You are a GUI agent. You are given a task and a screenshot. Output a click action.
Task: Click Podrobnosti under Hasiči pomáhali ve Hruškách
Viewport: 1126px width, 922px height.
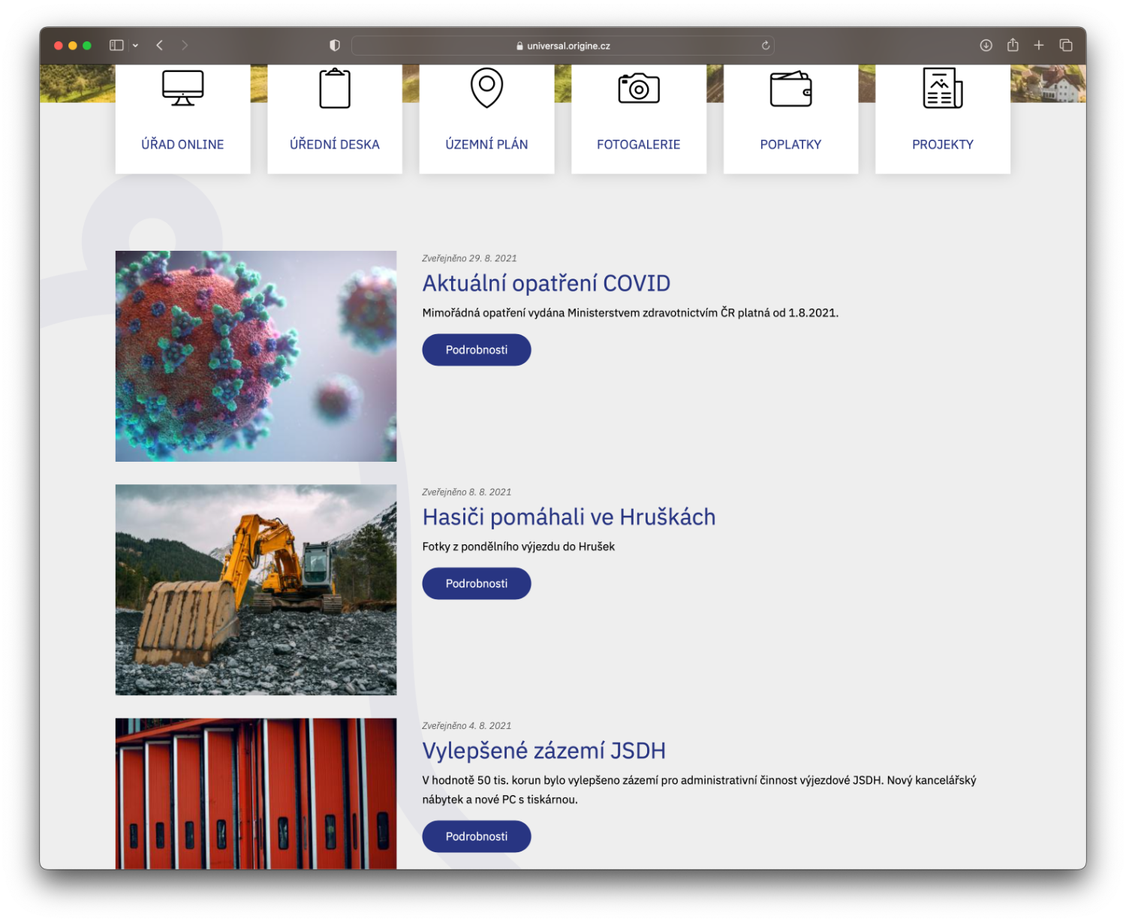tap(477, 583)
